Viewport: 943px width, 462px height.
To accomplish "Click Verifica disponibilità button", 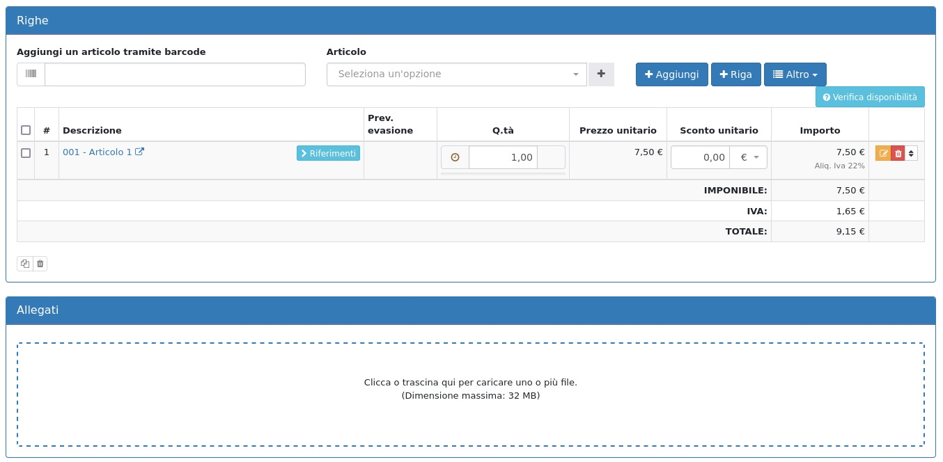I will [x=870, y=97].
